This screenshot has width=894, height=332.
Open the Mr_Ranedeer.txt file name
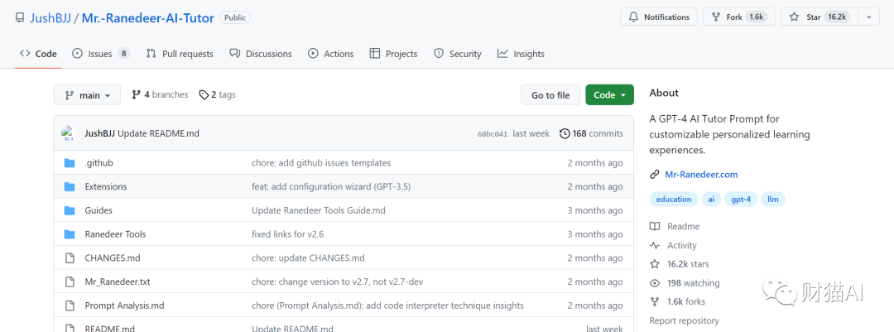coord(118,281)
